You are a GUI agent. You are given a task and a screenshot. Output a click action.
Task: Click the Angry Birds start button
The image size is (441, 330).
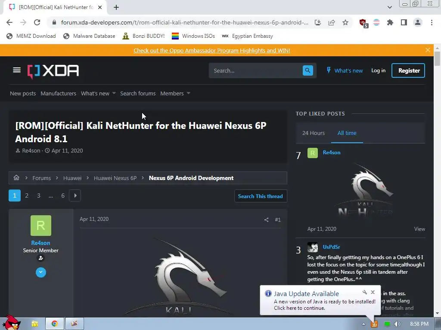point(11,323)
